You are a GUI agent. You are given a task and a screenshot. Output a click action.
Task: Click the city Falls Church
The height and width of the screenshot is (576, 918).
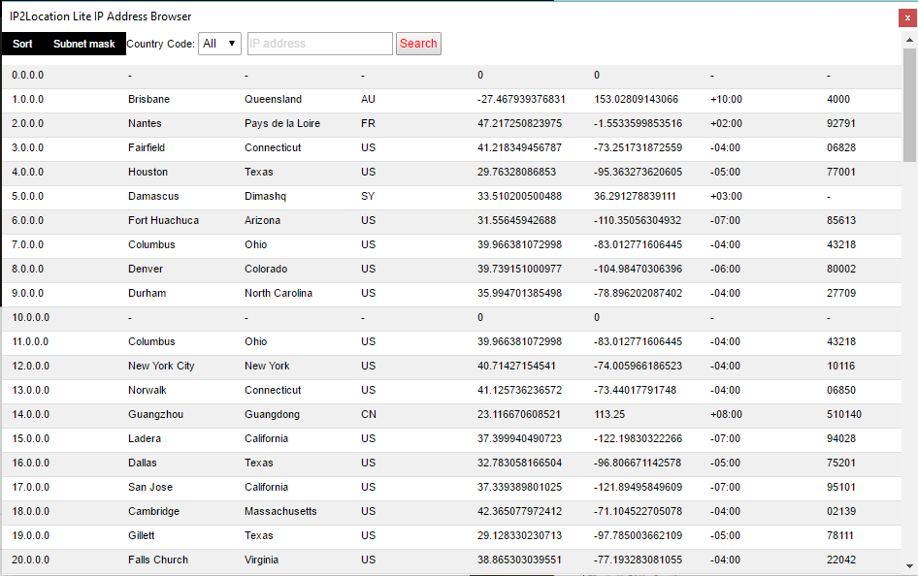point(158,560)
